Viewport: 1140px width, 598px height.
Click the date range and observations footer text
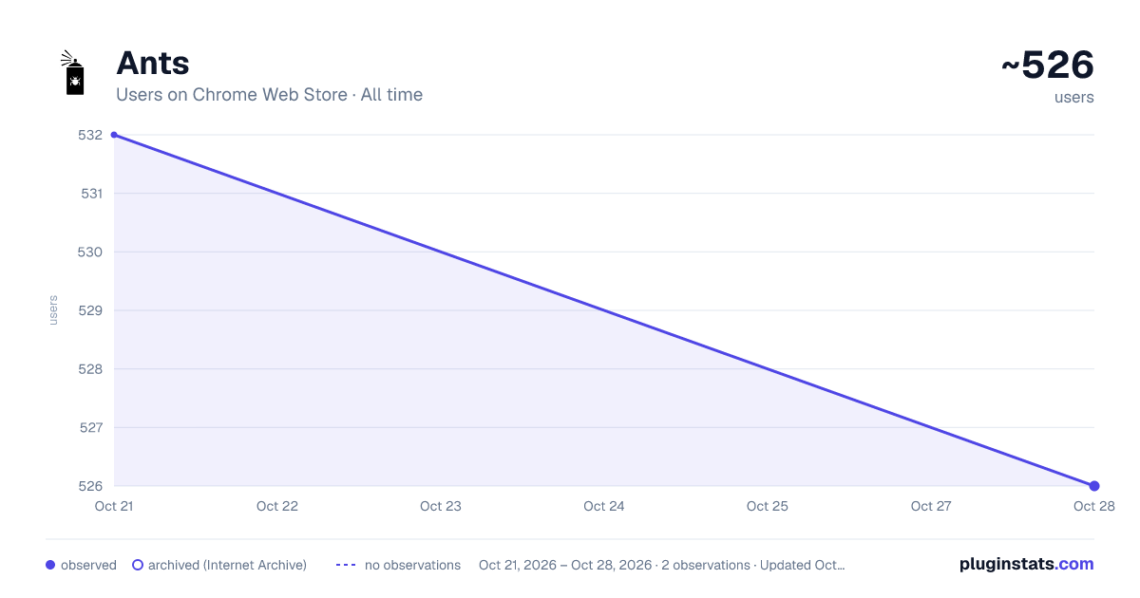[661, 565]
